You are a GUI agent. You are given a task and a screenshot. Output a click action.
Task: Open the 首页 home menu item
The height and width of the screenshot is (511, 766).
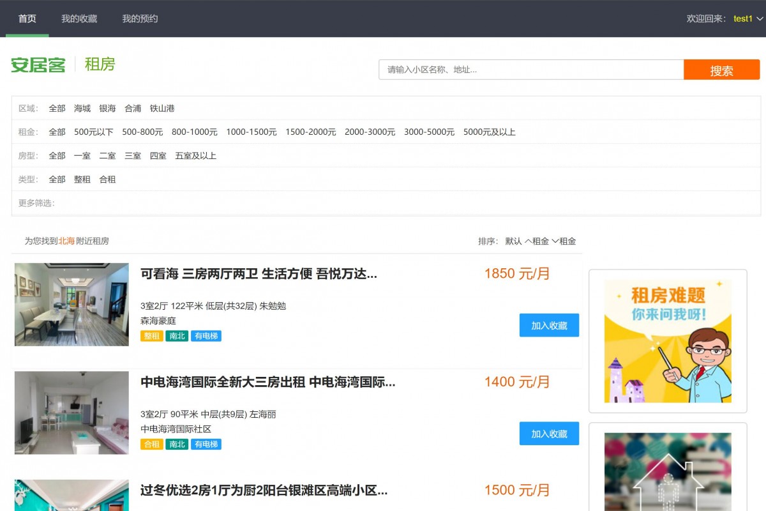point(27,19)
